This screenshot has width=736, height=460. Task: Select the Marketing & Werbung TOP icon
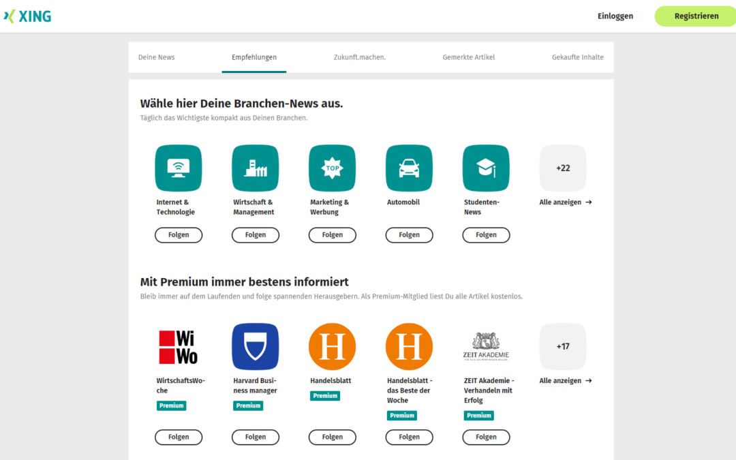pos(333,168)
